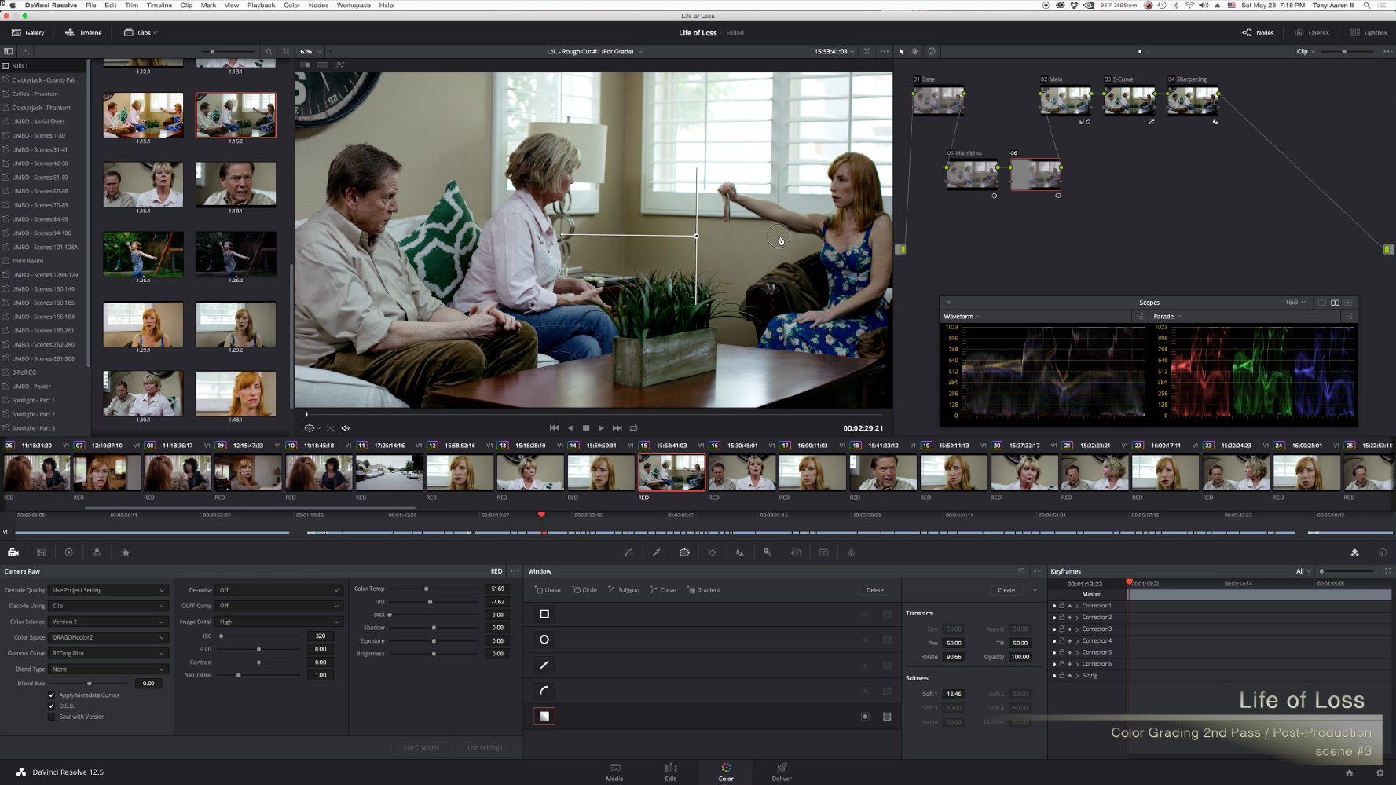Open the Blur palette icon

coord(740,552)
